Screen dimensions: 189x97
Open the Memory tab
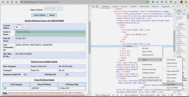pyautogui.click(x=155, y=6)
